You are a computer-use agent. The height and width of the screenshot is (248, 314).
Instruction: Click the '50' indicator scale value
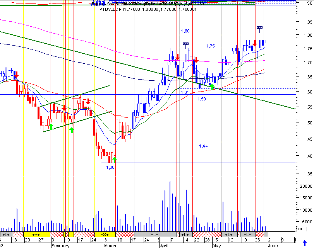point(310,3)
